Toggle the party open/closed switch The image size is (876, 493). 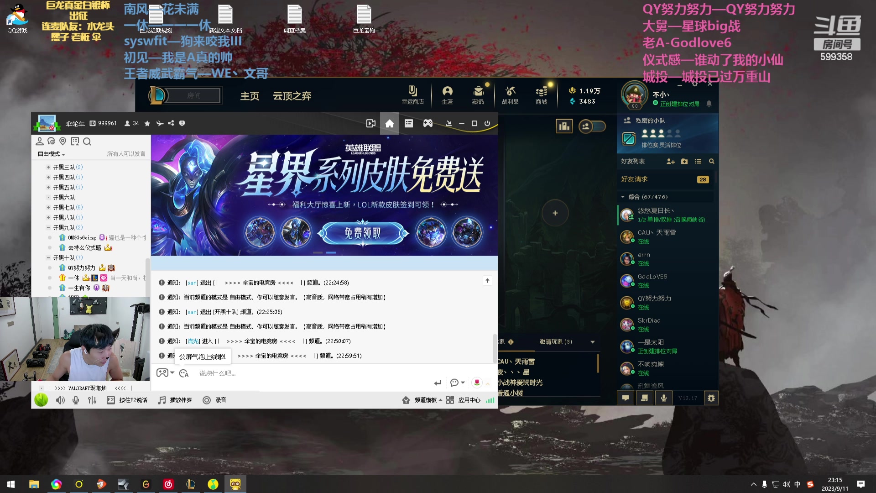[592, 126]
